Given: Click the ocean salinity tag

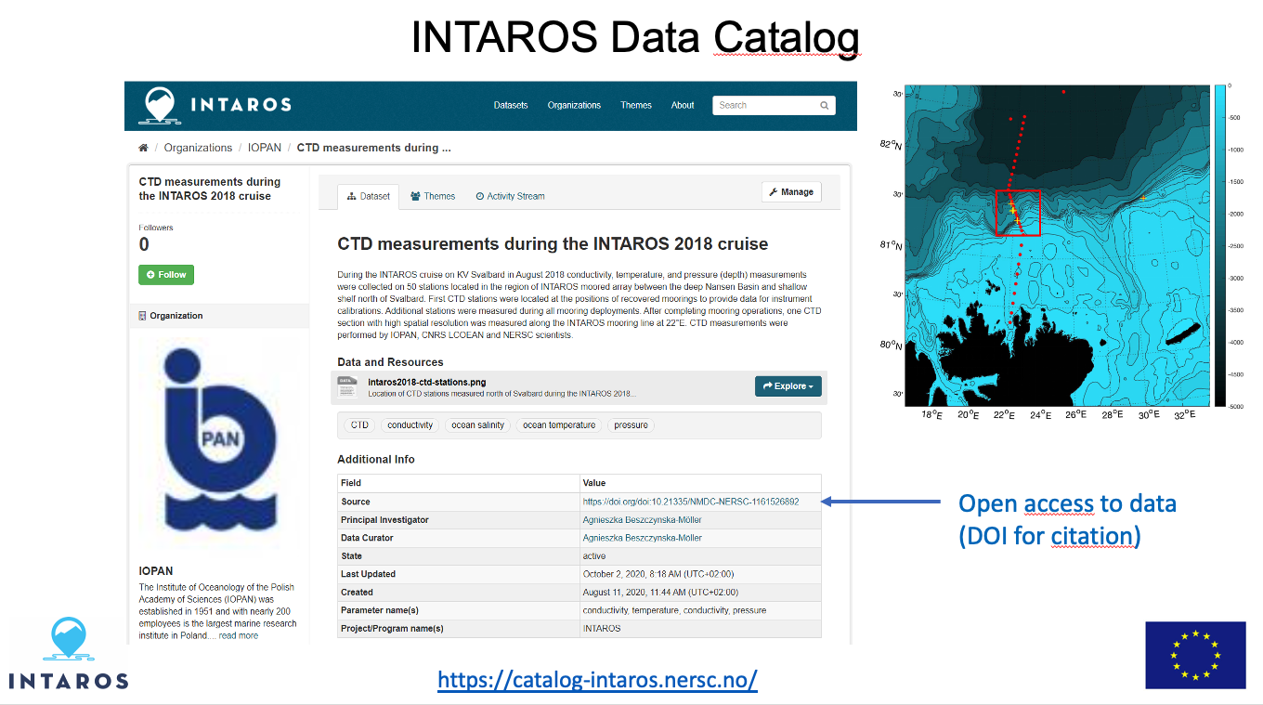Looking at the screenshot, I should (x=477, y=425).
